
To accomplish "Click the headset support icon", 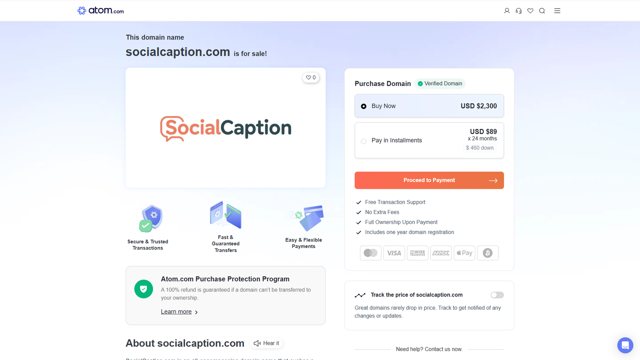I will [x=518, y=10].
